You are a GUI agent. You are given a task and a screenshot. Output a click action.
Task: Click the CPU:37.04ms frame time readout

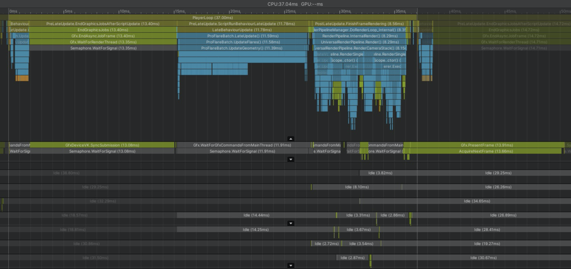point(283,3)
